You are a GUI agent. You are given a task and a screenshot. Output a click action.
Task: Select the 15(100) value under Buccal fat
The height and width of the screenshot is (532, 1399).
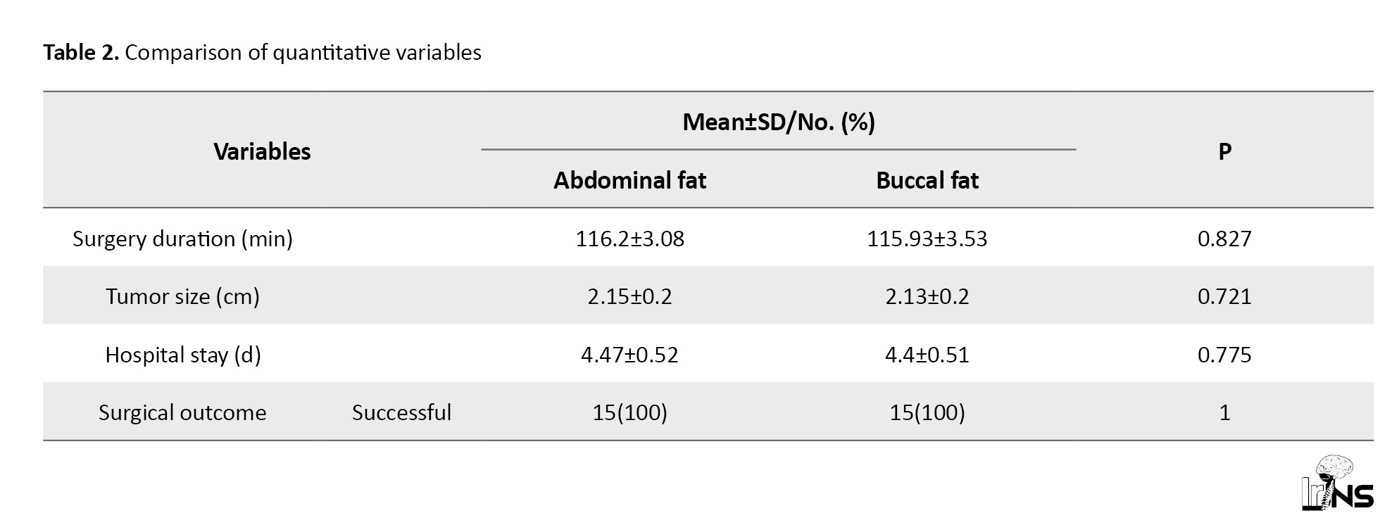[927, 412]
